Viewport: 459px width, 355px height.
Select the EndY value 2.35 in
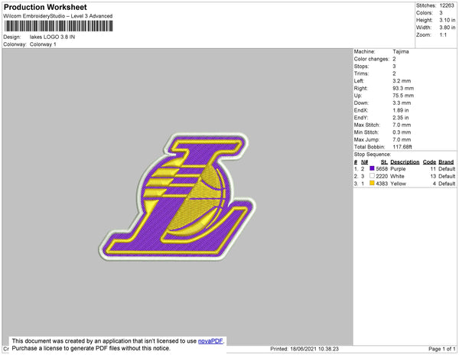401,118
